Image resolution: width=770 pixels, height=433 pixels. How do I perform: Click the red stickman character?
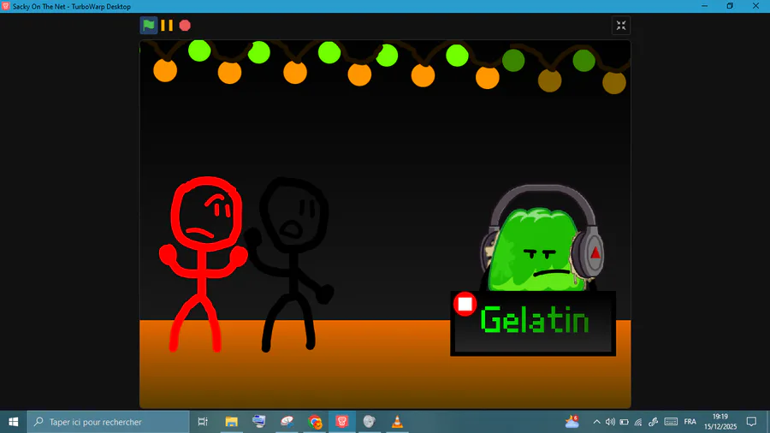[x=204, y=264]
